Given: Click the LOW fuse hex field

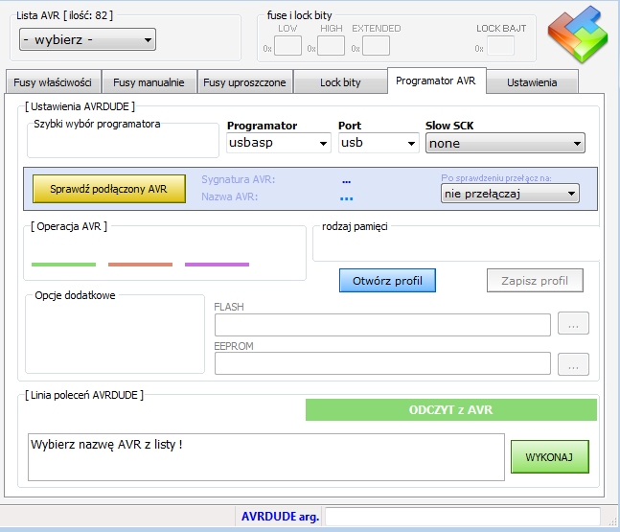Looking at the screenshot, I should click(287, 46).
